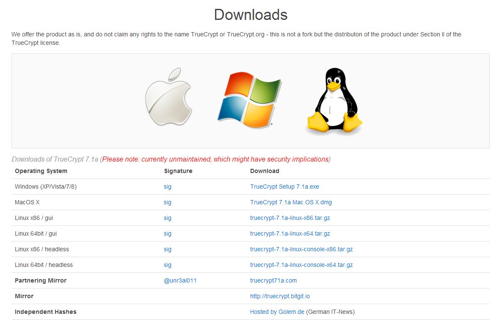499x324 pixels.
Task: Click the Signature column header
Action: 178,171
